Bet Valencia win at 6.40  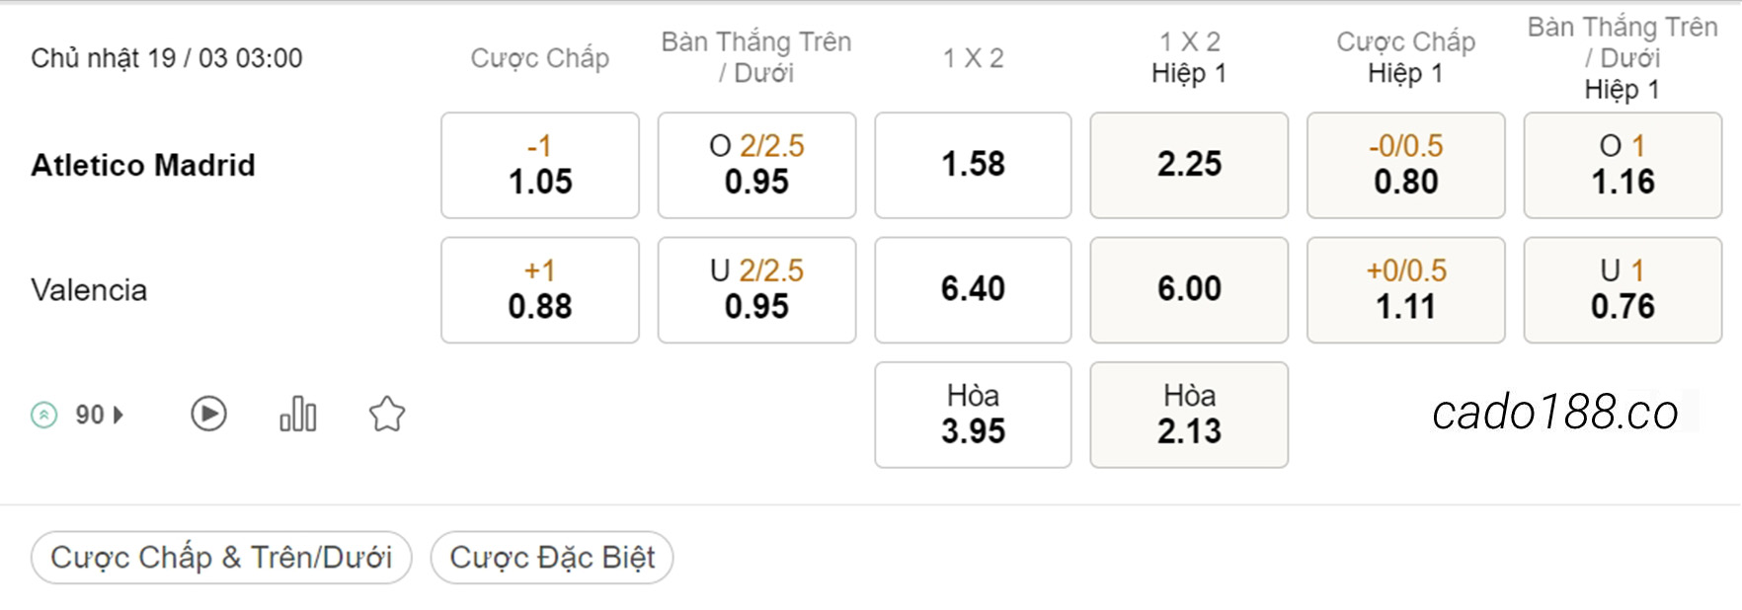click(973, 290)
